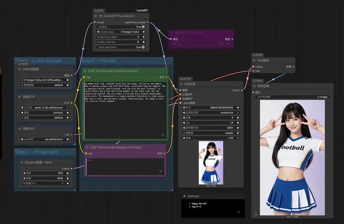The width and height of the screenshot is (344, 224).
Task: Click next arrow on 数据类型 default
Action: point(68,85)
